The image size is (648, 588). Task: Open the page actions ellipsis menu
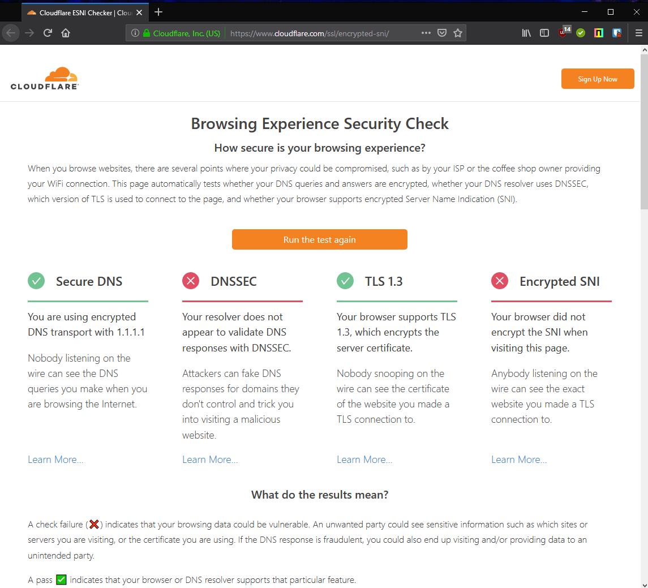click(426, 33)
